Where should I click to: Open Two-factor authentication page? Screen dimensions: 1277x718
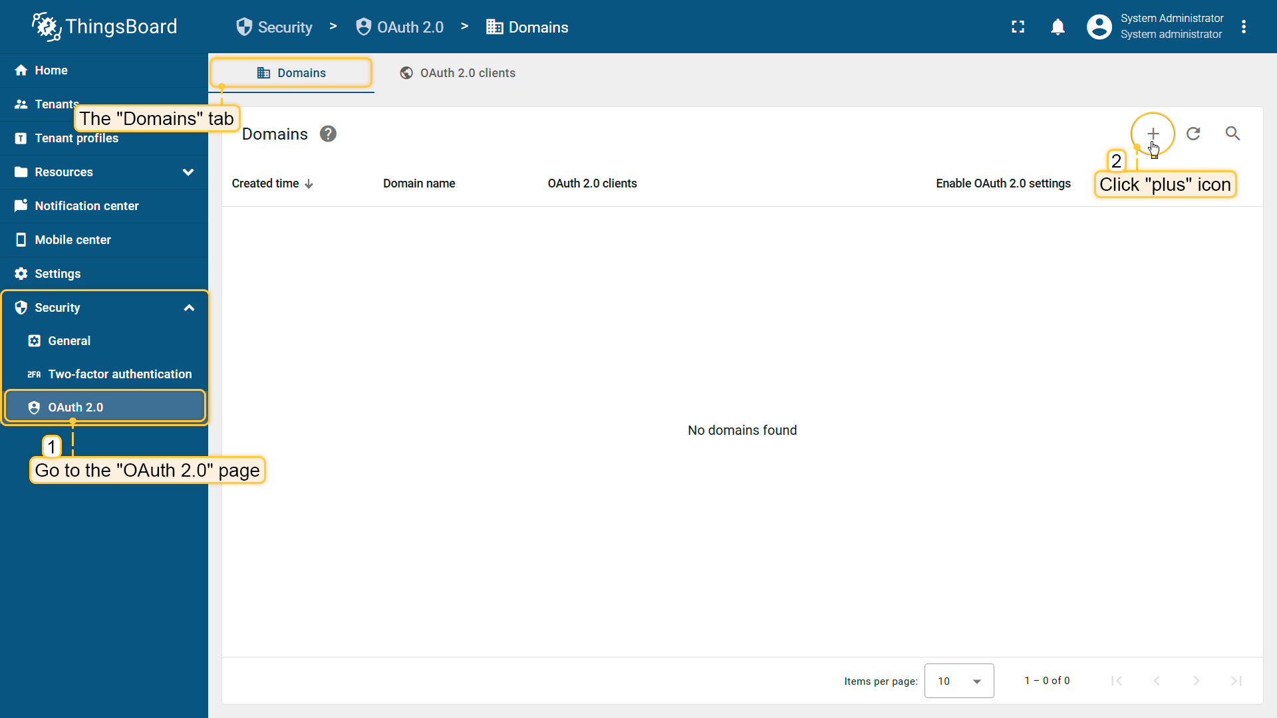tap(120, 374)
